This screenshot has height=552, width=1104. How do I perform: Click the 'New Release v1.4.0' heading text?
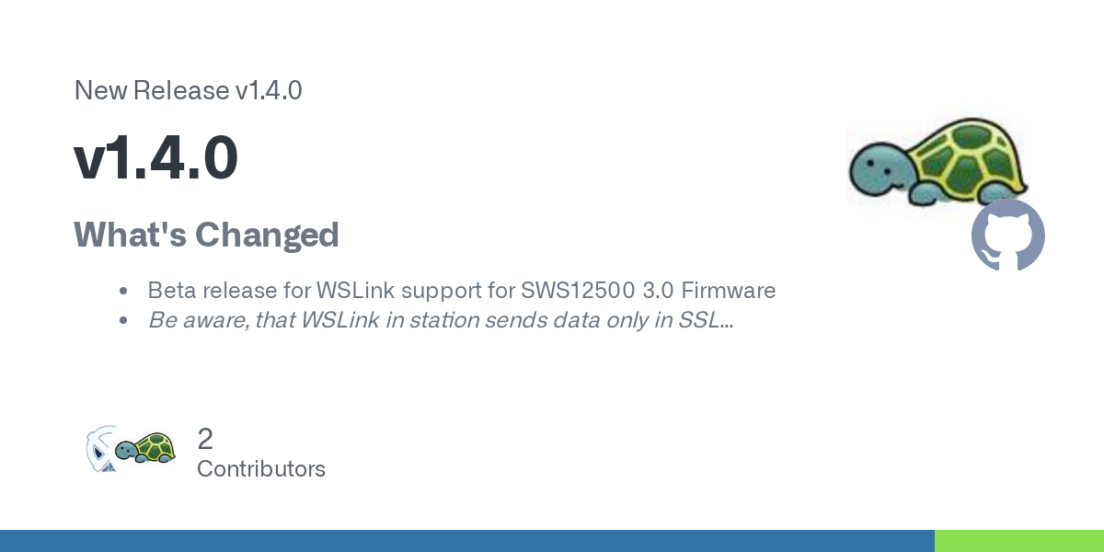point(188,90)
